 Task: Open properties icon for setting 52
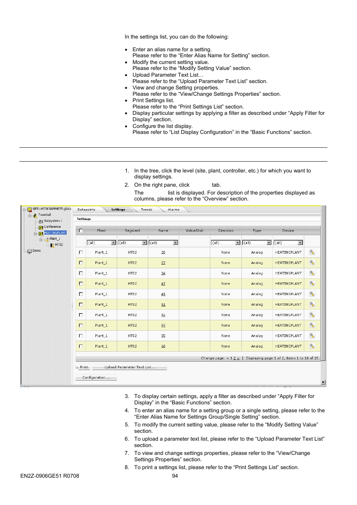tap(312, 315)
